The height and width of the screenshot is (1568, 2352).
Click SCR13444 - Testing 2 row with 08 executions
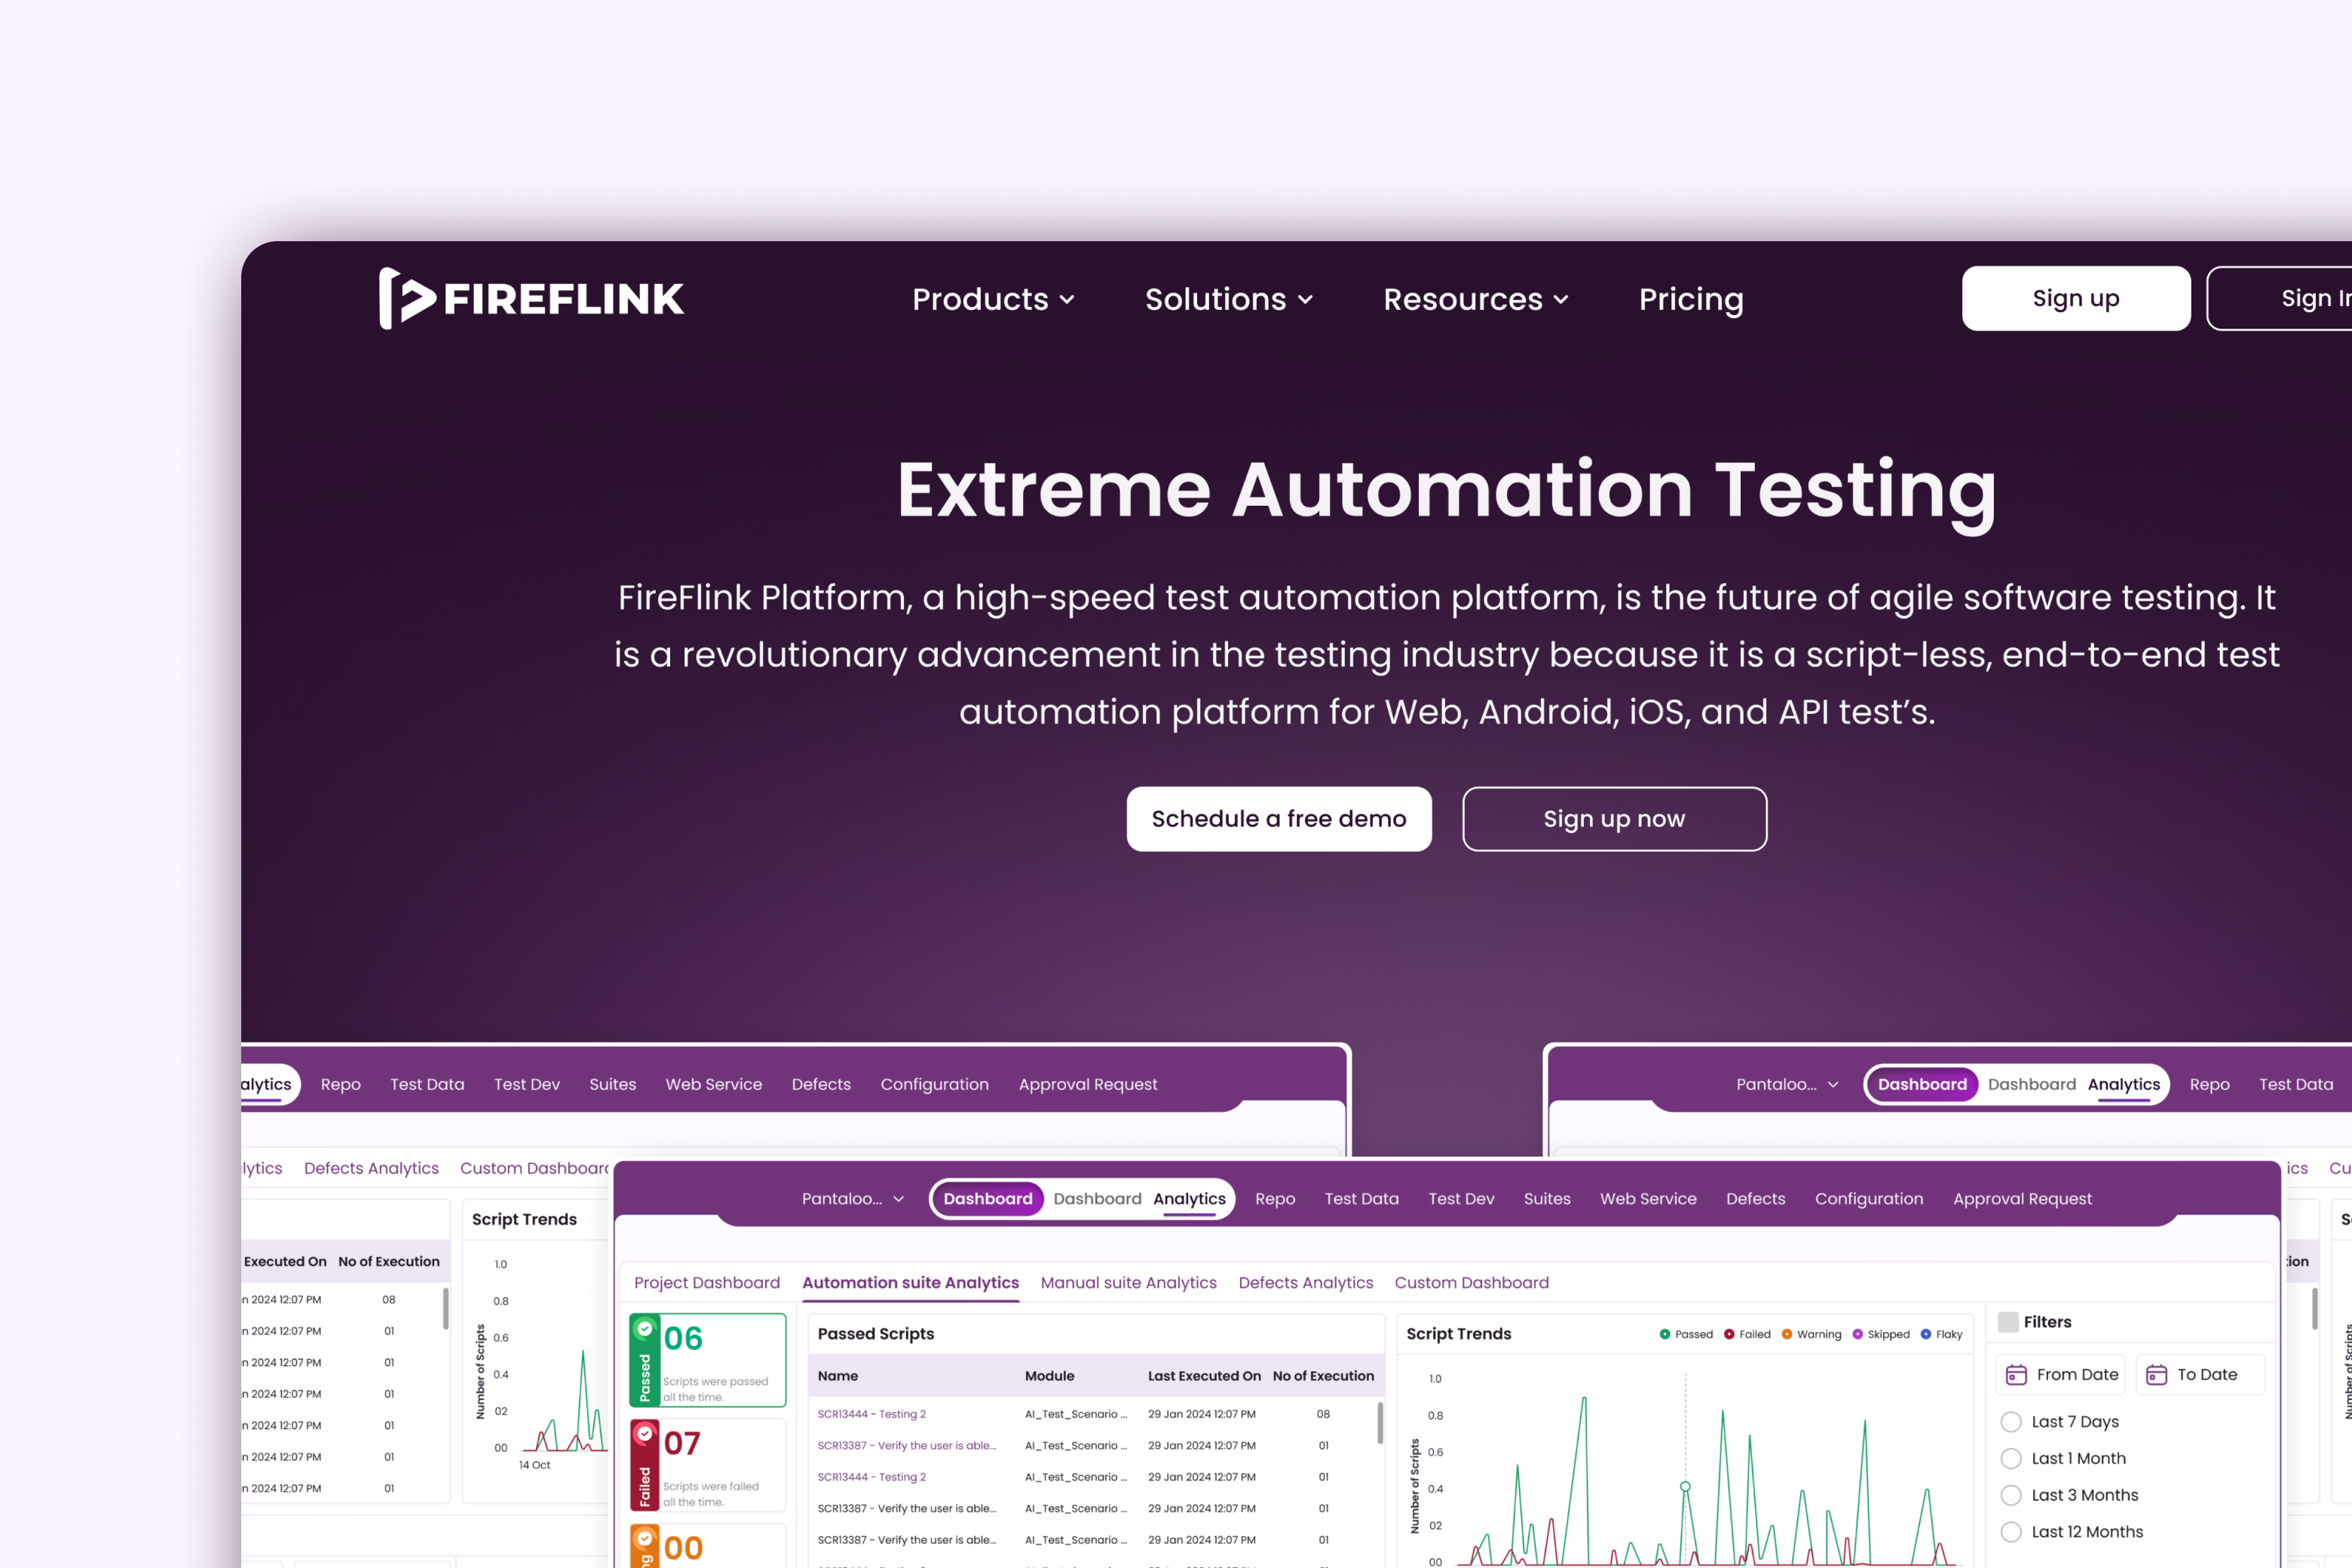1095,1414
